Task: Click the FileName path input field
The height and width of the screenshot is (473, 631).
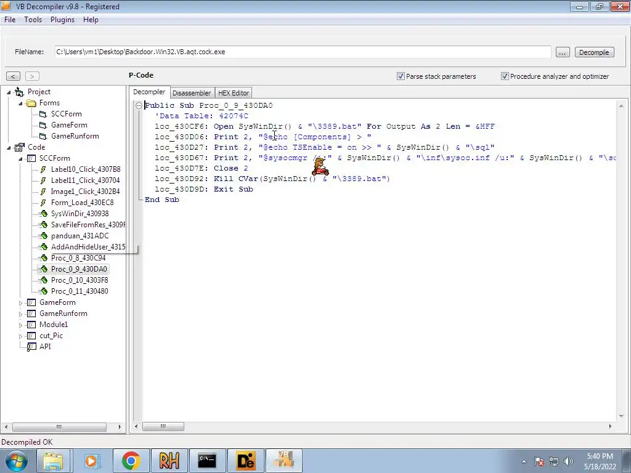Action: point(303,52)
